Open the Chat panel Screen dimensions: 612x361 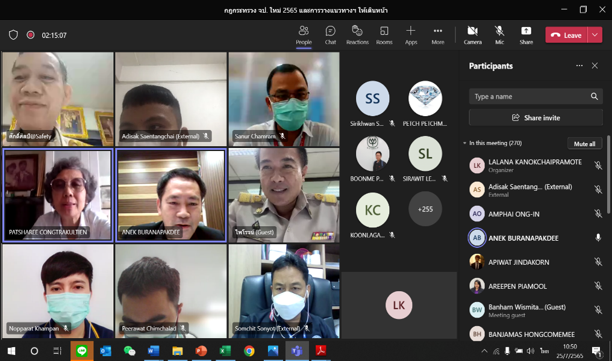[330, 35]
